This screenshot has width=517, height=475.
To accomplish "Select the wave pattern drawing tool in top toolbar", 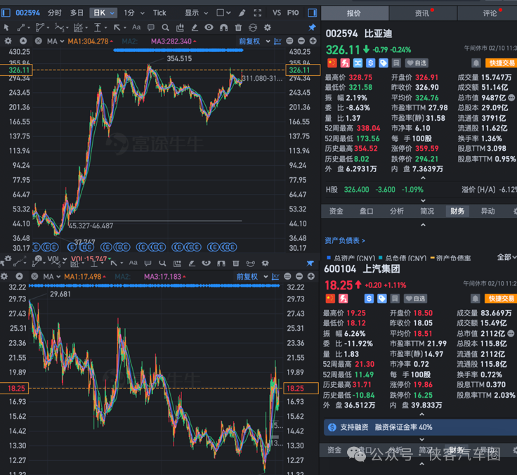I will click(x=59, y=27).
